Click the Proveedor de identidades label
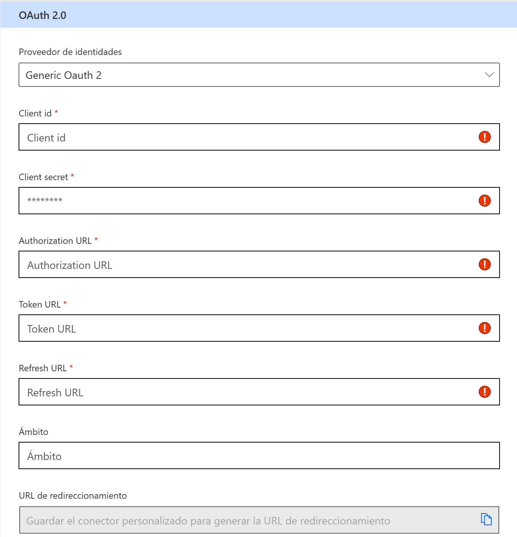 pos(70,52)
